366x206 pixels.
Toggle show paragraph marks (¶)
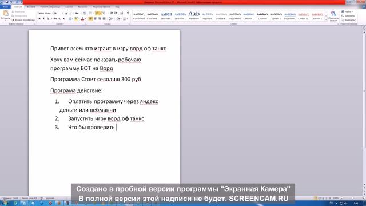[128, 13]
